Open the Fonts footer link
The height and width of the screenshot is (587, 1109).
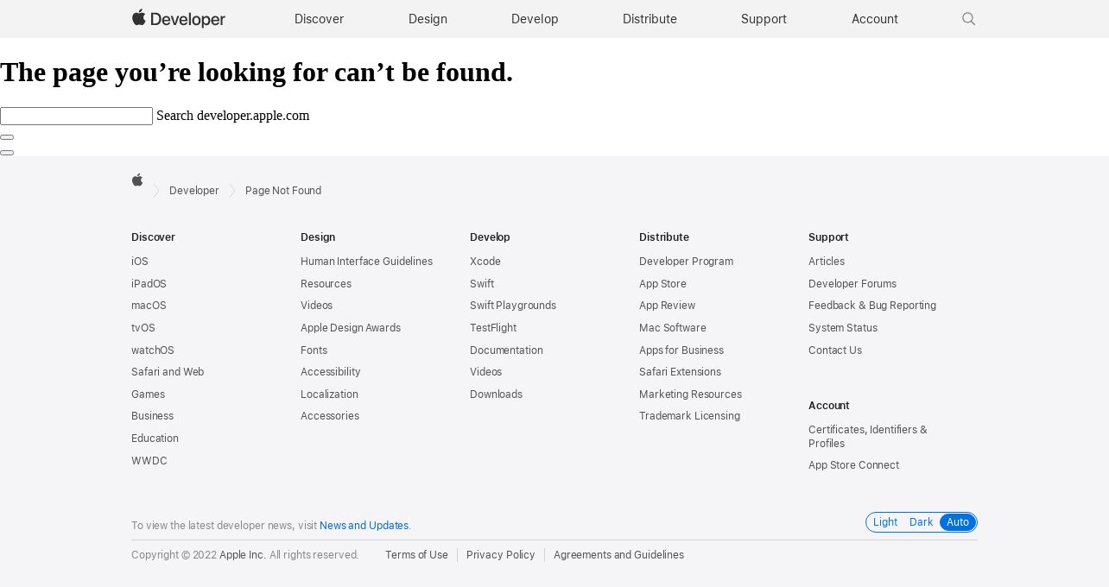point(314,350)
